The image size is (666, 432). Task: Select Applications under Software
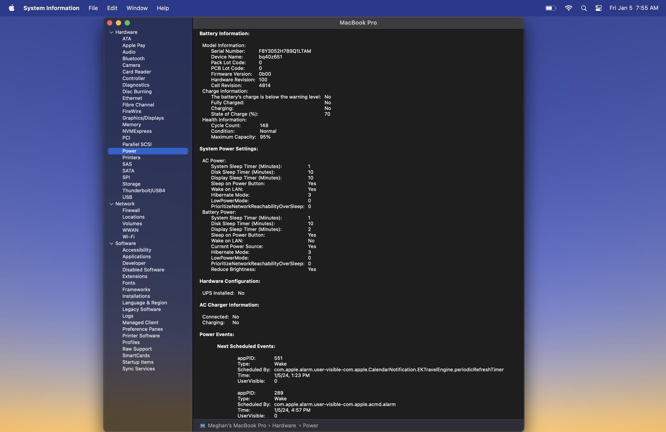pos(137,257)
